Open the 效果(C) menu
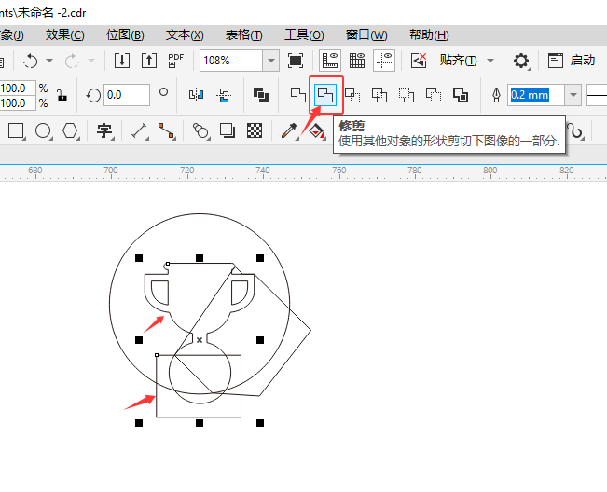 (64, 35)
